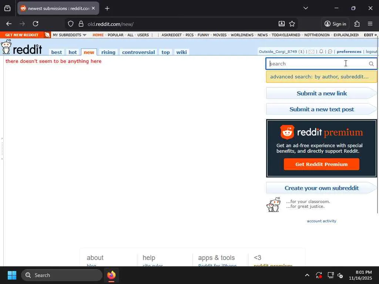Visit the NEWS subreddit link
Viewport: 379px width, 284px height.
[x=262, y=35]
